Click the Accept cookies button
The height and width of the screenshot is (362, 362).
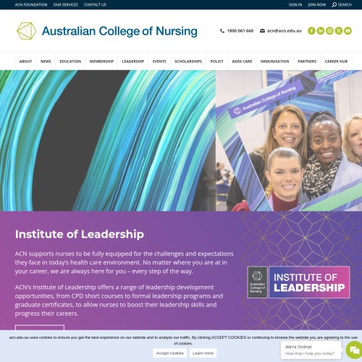[x=170, y=353]
